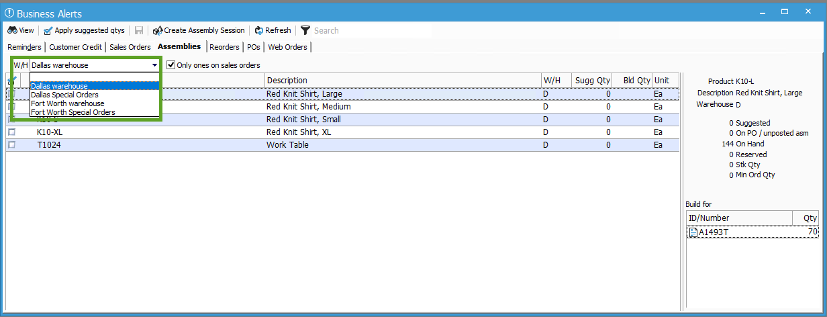This screenshot has width=827, height=317.
Task: Sort by the Sugg Qty column header
Action: click(592, 81)
